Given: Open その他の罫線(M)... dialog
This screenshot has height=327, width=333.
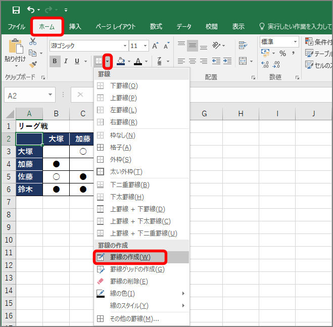Looking at the screenshot, I should coord(141,319).
